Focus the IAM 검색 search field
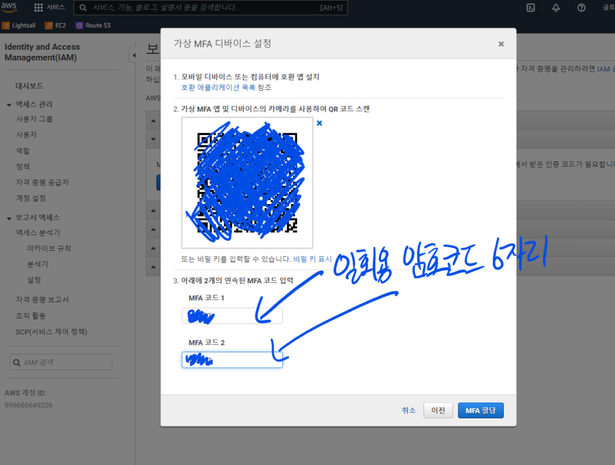 [61, 362]
